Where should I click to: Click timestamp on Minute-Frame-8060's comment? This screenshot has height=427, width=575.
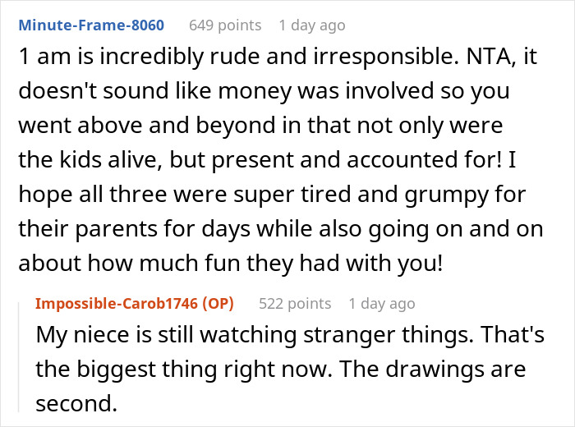(x=312, y=25)
